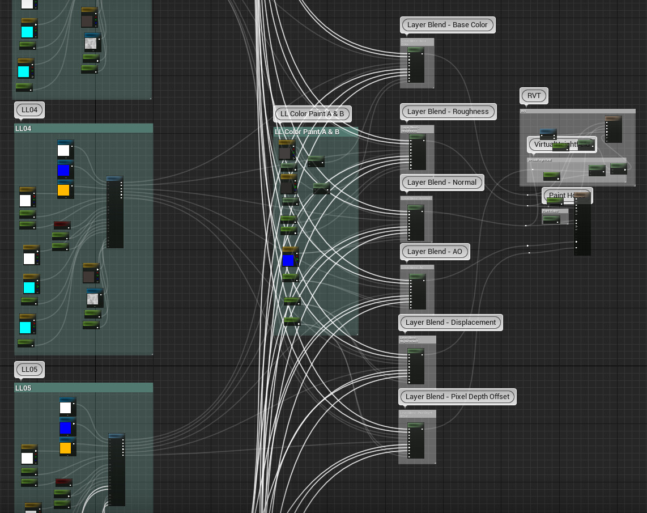Select the Layer Blend - Base Color node

[417, 62]
